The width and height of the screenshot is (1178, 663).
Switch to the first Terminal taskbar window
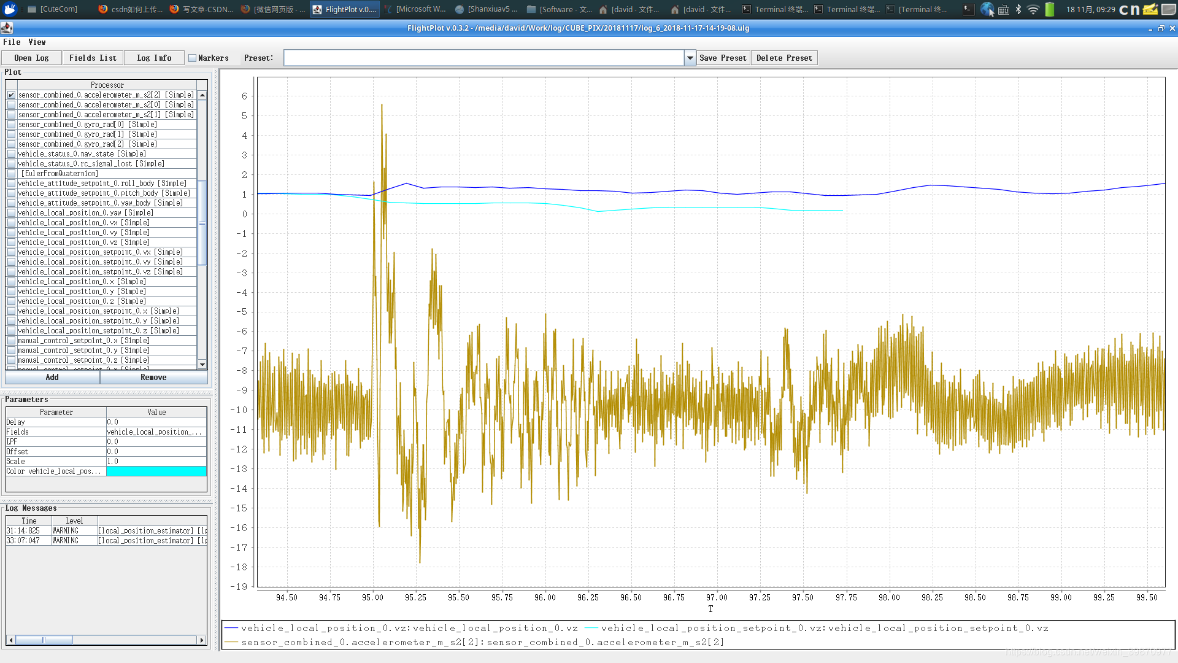[x=775, y=9]
